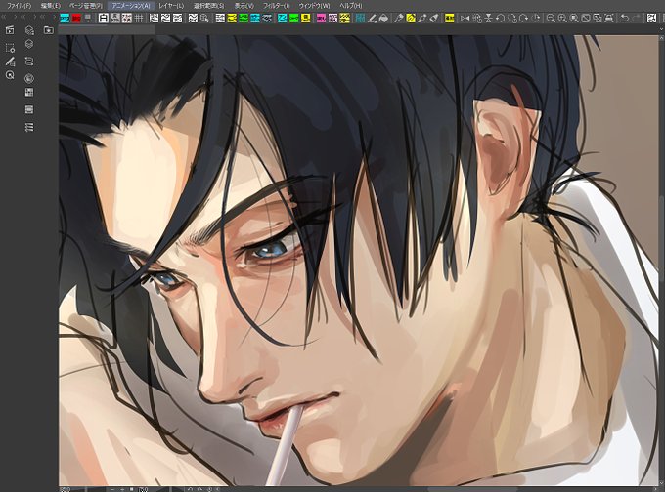Viewport: 665px width, 492px height.
Task: Open the 選択範囲(S) menu
Action: point(208,6)
